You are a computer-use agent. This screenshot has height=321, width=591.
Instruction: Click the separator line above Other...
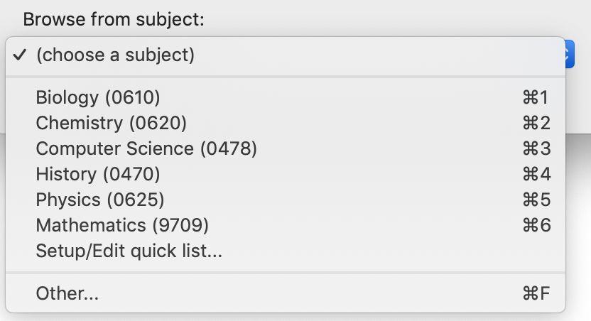pyautogui.click(x=284, y=272)
